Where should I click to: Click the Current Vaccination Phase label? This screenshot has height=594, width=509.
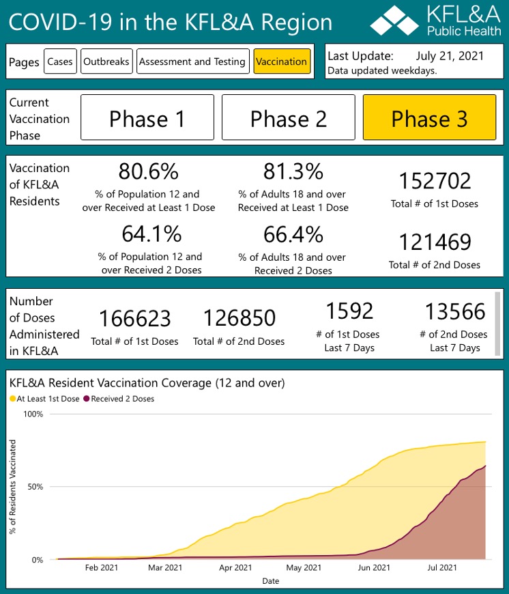40,119
